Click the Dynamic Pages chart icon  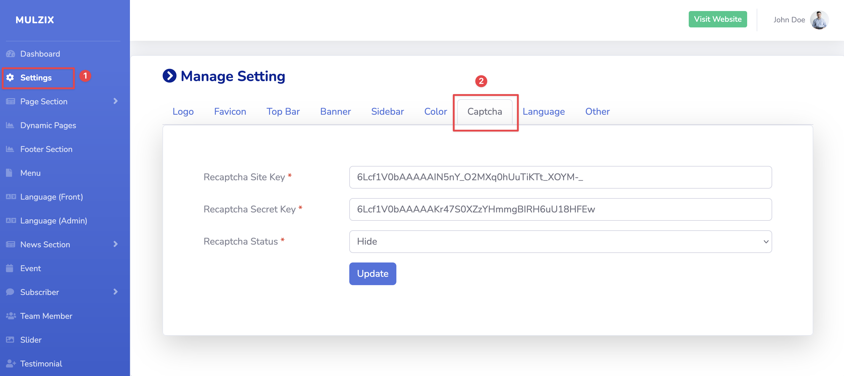[10, 125]
